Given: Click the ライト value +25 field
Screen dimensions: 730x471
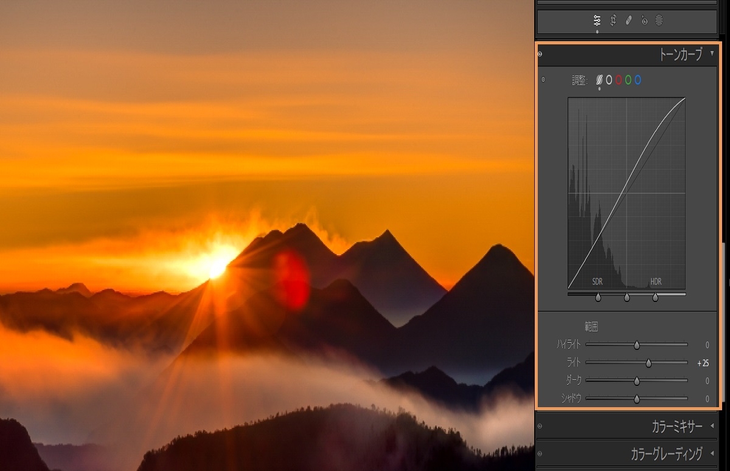Looking at the screenshot, I should point(703,363).
